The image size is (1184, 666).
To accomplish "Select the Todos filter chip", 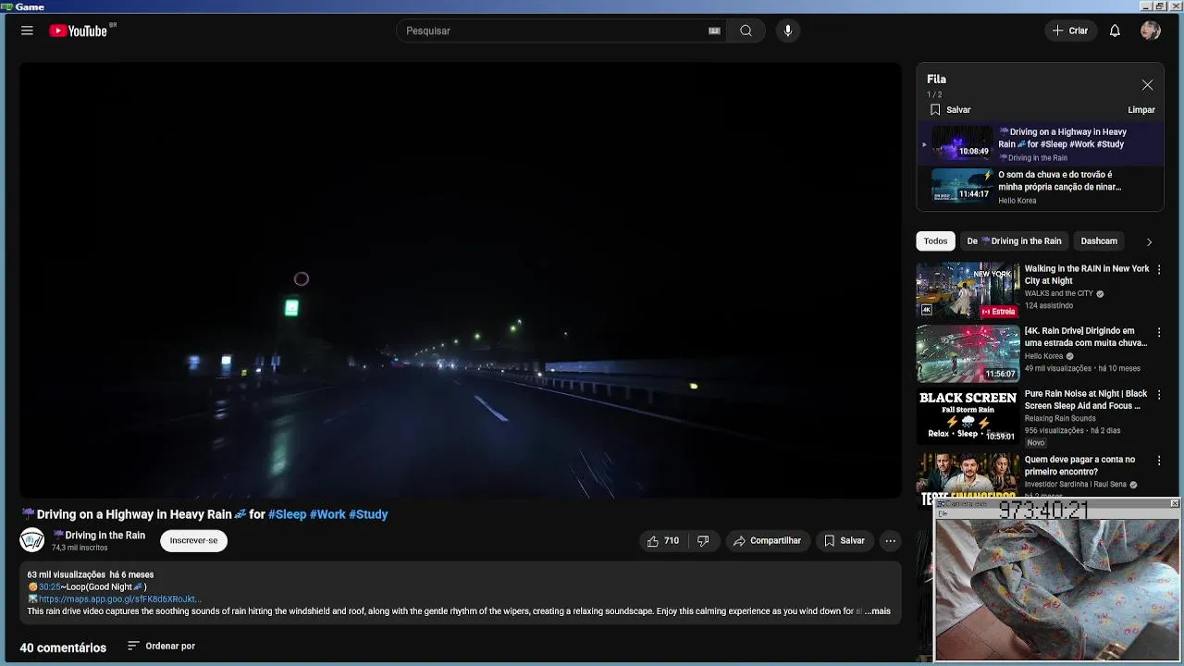I will [935, 240].
